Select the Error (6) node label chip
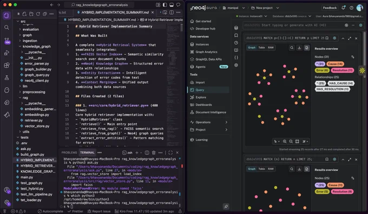The image size is (368, 214). 322,70
